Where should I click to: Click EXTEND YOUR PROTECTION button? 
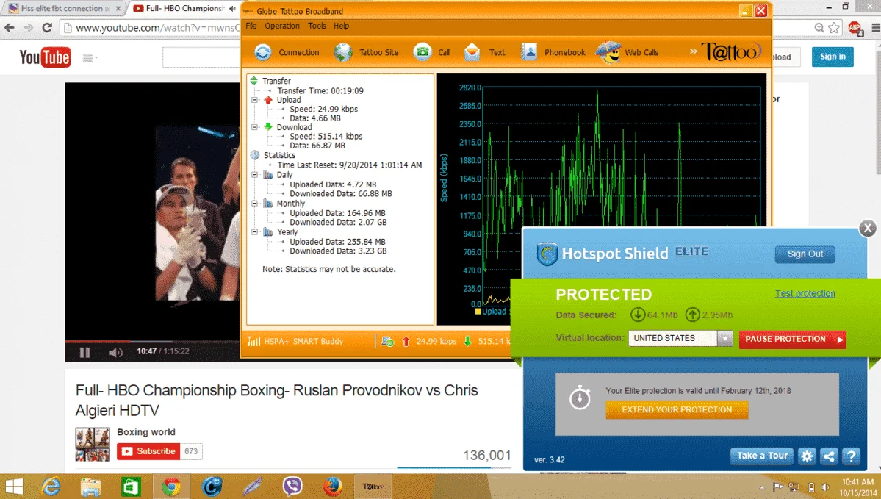point(677,409)
